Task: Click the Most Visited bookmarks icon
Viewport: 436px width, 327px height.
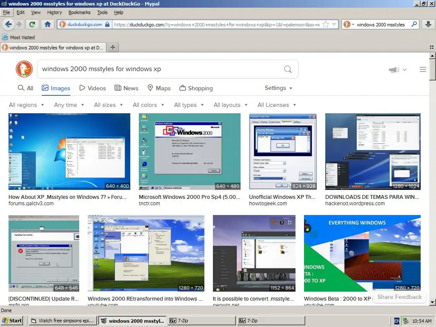Action: tap(5, 37)
